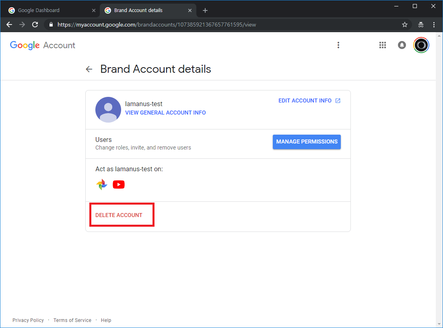Click View General Account Info
Screen dimensions: 443x328
tap(165, 113)
